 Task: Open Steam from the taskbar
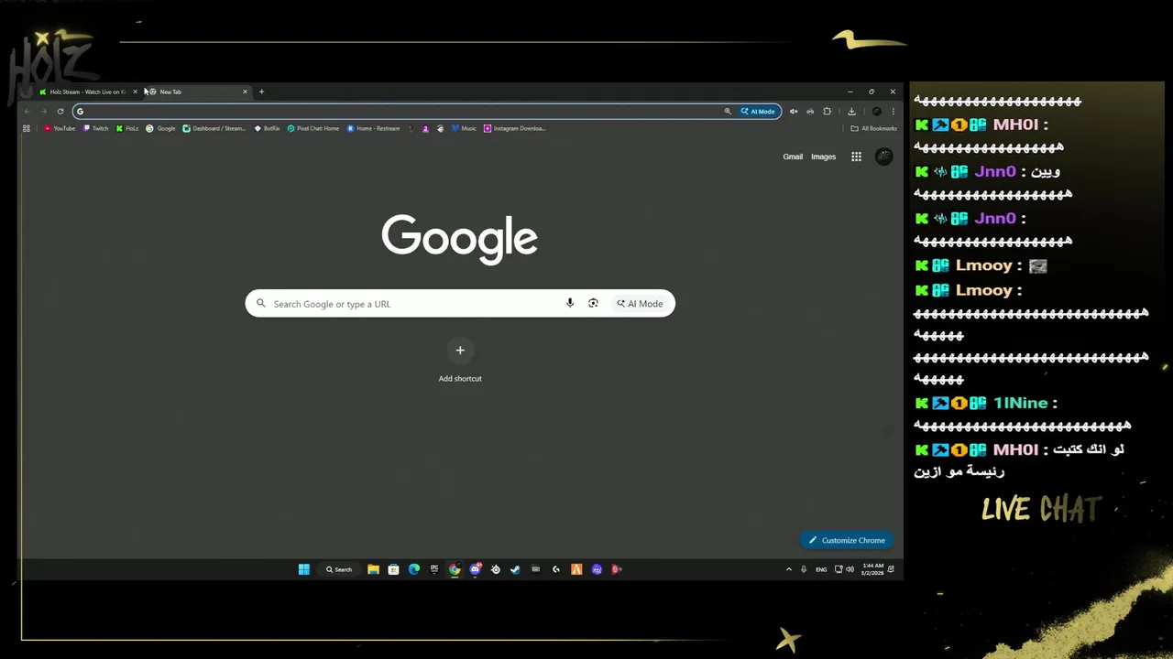(x=515, y=569)
